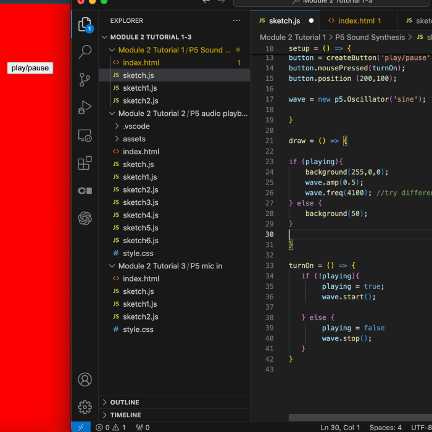This screenshot has height=432, width=432.
Task: Collapse MODULE 2 TUTORIAL 1-3 workspace root
Action: pos(174,37)
